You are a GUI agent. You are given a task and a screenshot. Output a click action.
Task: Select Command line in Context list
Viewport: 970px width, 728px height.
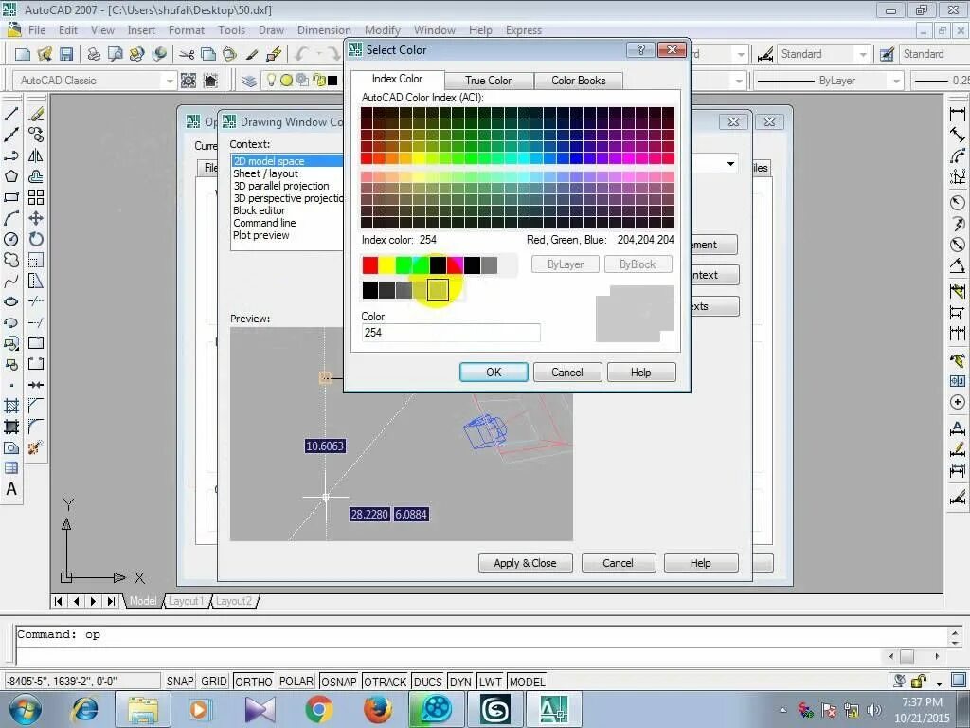pyautogui.click(x=286, y=223)
